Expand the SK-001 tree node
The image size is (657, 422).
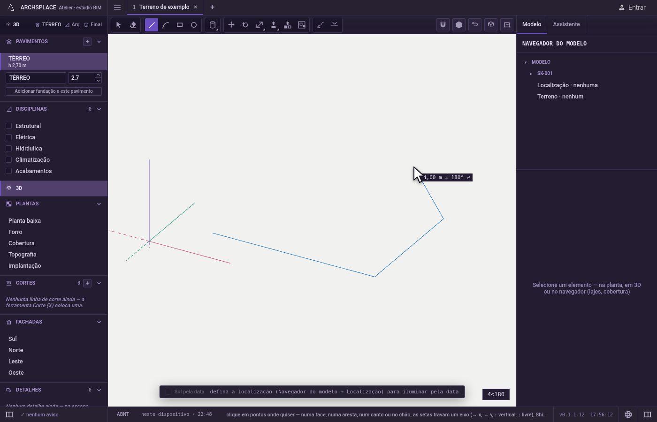(531, 74)
